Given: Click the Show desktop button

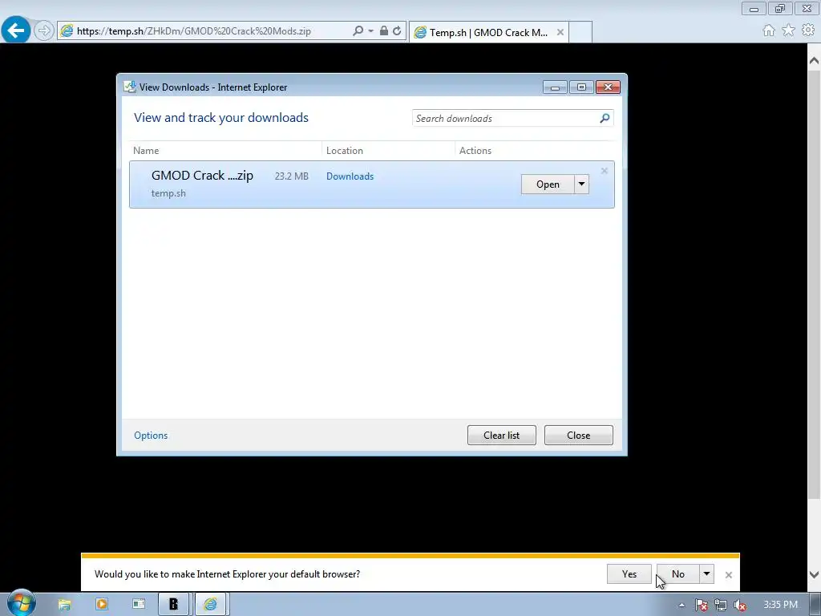Looking at the screenshot, I should pos(815,605).
